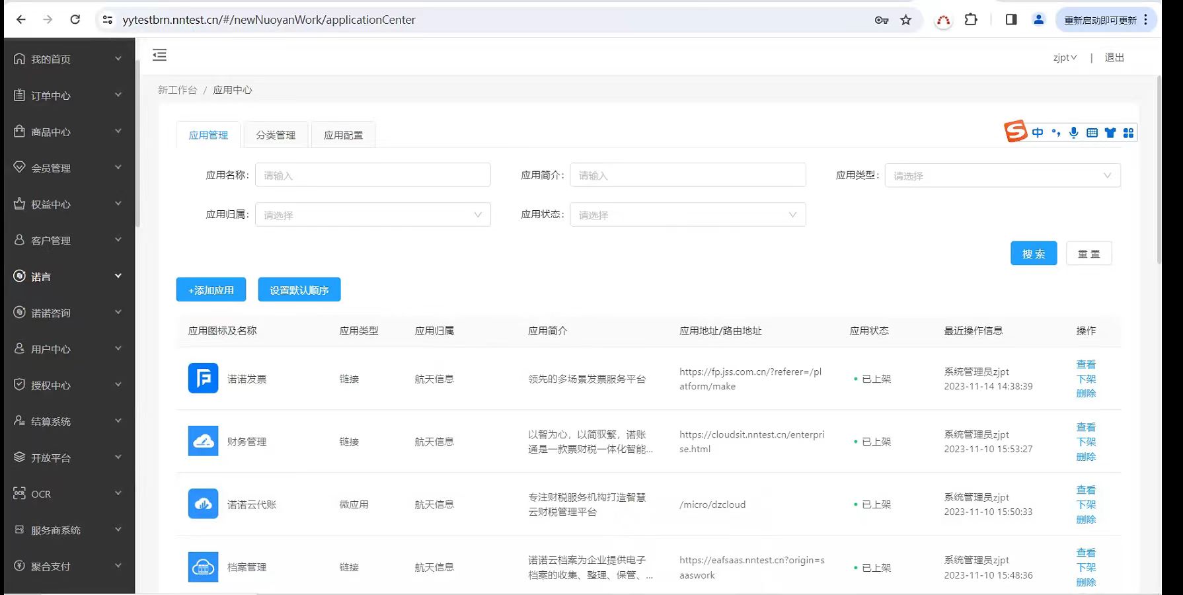Click the password key icon

pos(881,20)
